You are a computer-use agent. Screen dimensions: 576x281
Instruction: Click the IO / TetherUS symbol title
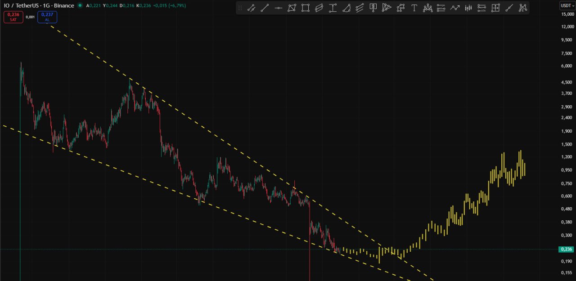click(x=39, y=5)
